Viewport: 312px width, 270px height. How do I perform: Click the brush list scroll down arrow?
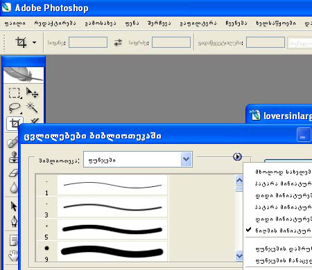[239, 255]
